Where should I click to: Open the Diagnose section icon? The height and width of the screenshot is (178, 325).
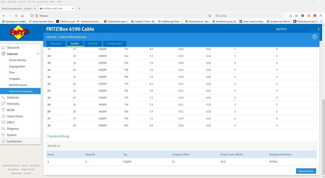(4, 129)
